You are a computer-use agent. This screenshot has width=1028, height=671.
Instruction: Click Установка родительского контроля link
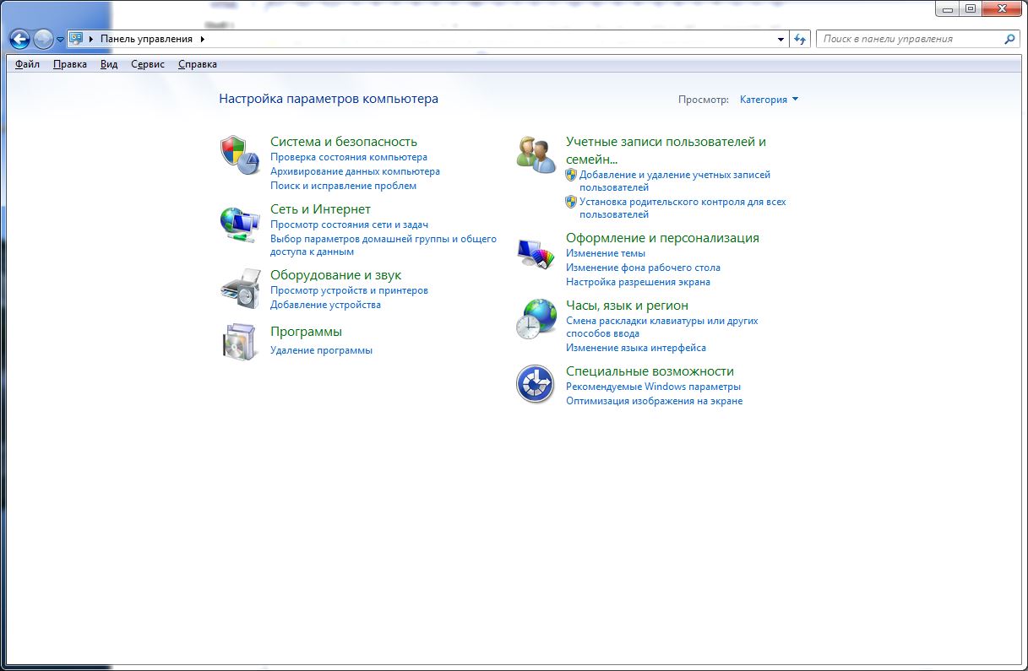pyautogui.click(x=683, y=208)
